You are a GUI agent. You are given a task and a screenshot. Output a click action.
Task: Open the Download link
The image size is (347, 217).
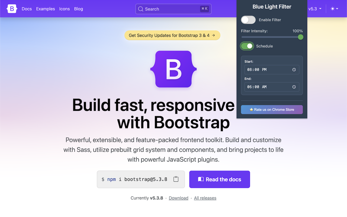coord(179,198)
